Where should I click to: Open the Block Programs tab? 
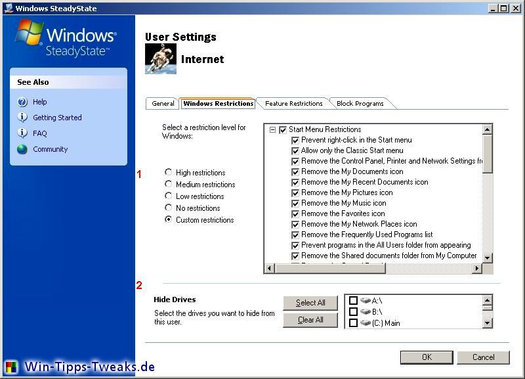coord(360,104)
